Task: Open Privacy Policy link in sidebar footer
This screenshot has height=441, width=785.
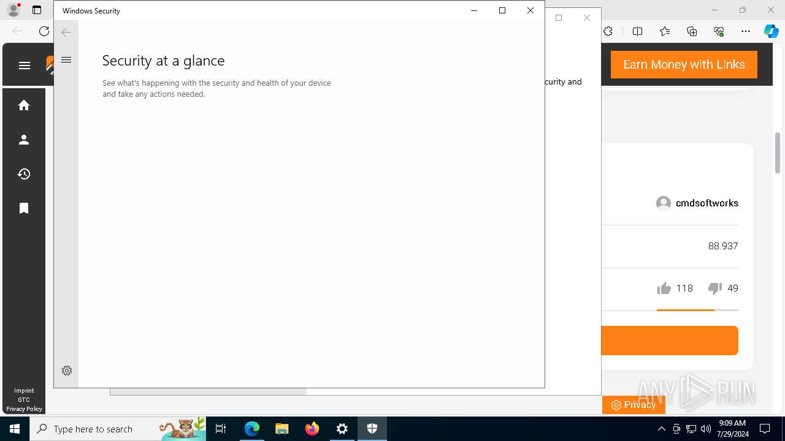Action: tap(24, 409)
